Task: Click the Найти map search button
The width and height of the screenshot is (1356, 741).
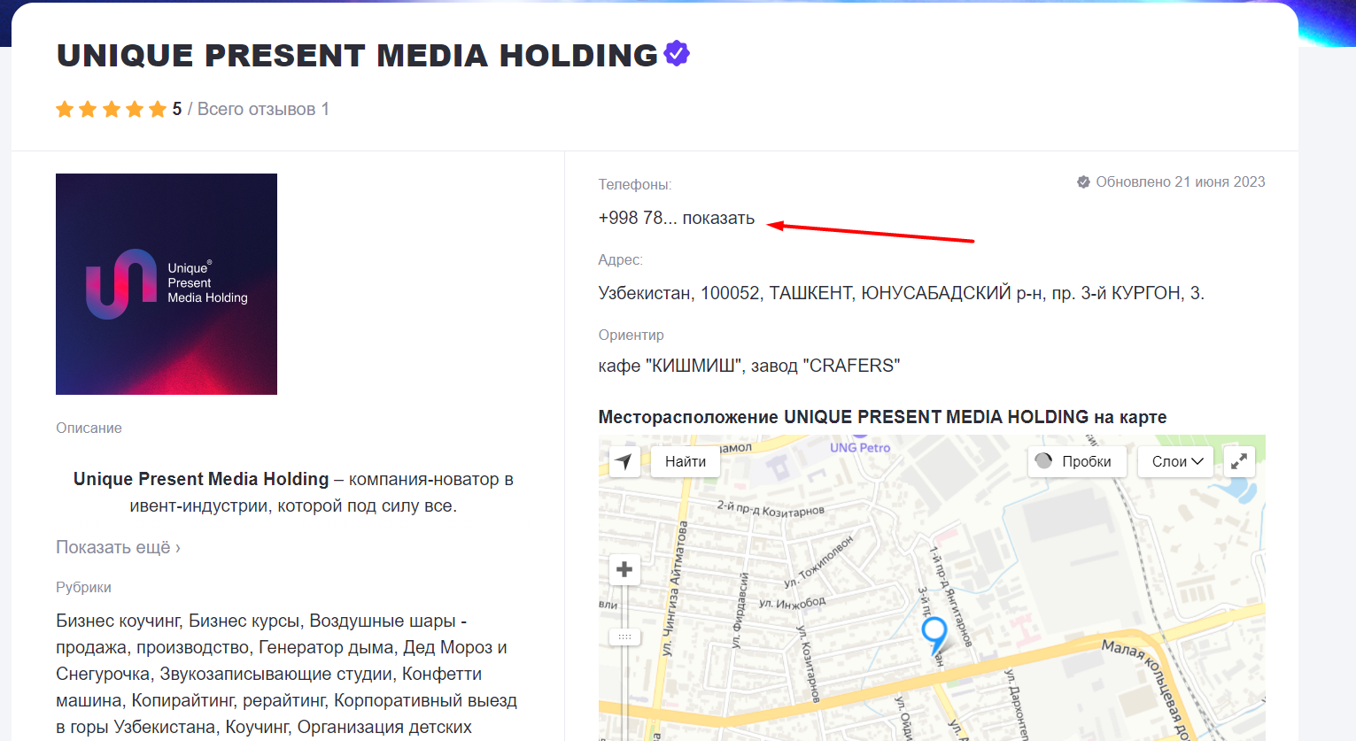Action: [686, 461]
